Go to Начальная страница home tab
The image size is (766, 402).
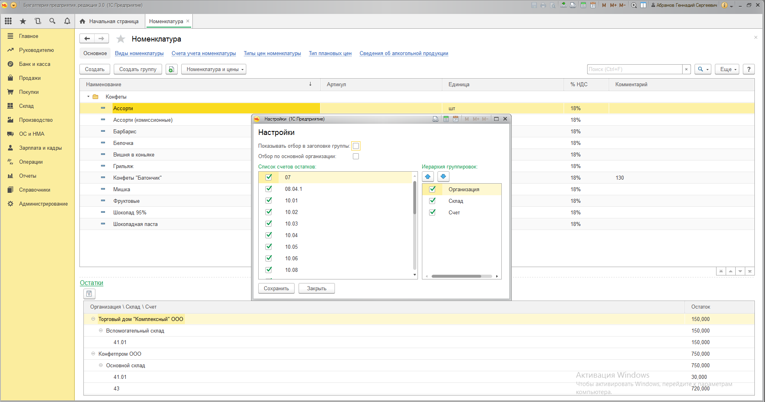click(x=109, y=21)
